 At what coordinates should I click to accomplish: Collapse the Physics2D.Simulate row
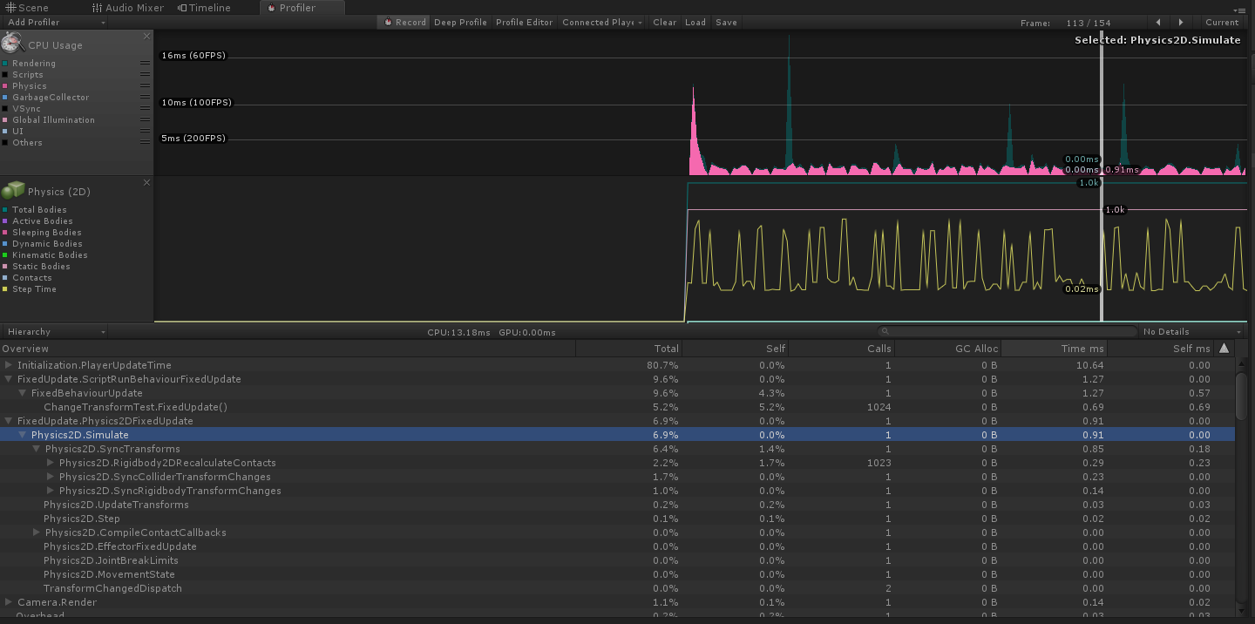click(x=23, y=435)
